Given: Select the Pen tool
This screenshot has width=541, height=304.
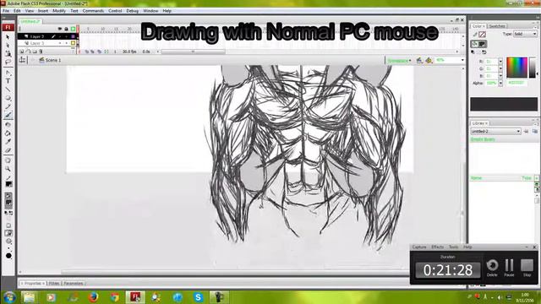Looking at the screenshot, I should [8, 73].
